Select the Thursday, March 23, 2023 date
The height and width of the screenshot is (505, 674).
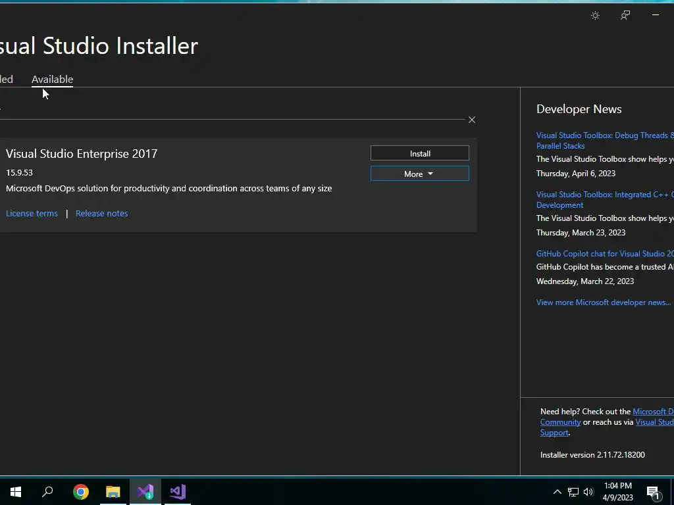click(x=581, y=233)
